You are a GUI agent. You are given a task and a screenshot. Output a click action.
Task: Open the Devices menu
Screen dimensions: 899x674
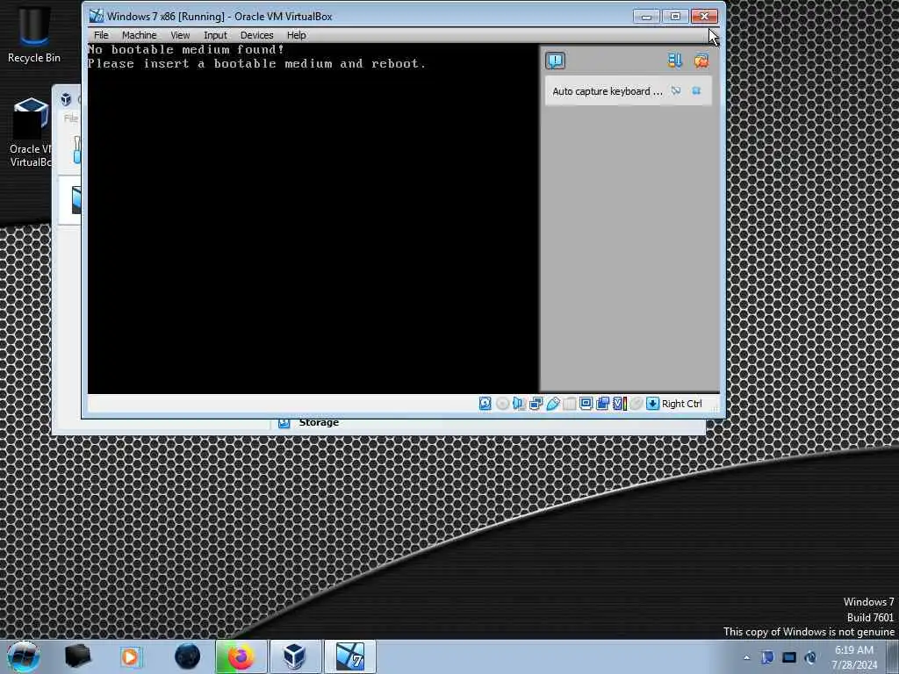click(x=257, y=35)
